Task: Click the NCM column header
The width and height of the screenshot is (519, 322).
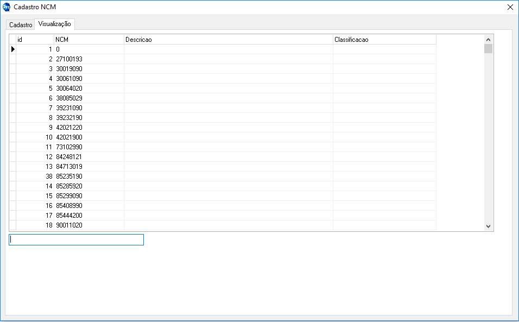Action: [88, 40]
